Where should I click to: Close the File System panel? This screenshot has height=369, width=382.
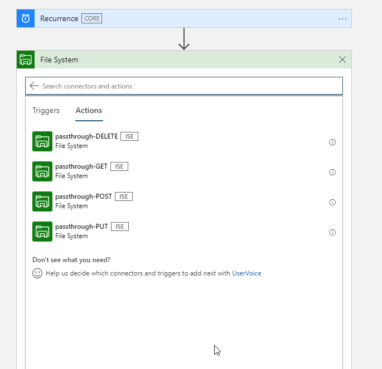(x=342, y=60)
